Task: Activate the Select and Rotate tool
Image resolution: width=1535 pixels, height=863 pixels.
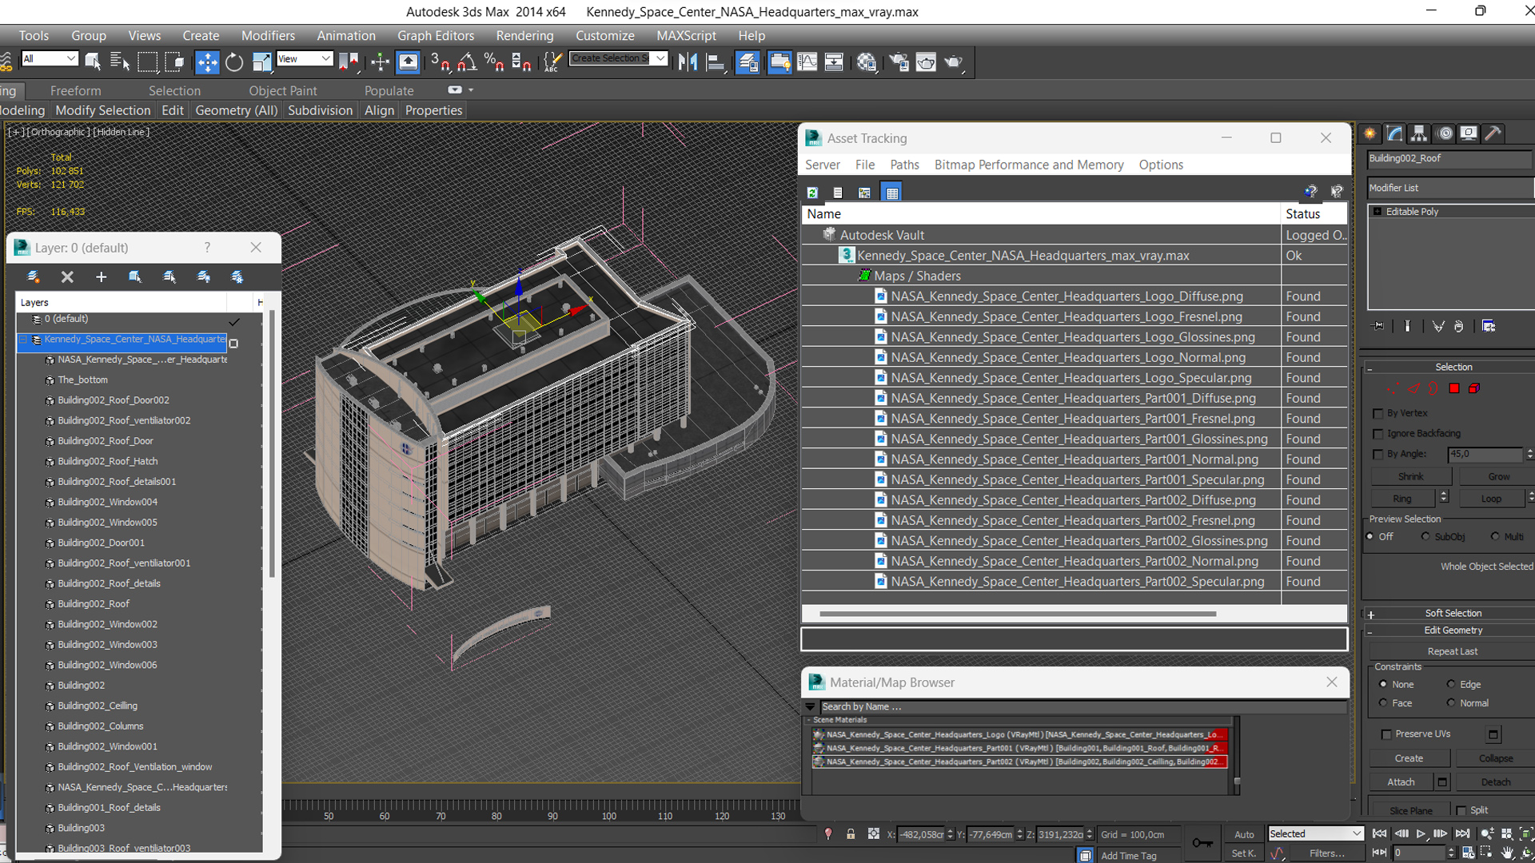Action: point(234,62)
